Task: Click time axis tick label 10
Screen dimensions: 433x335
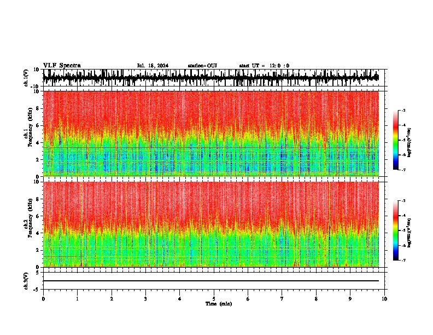Action: click(x=384, y=299)
